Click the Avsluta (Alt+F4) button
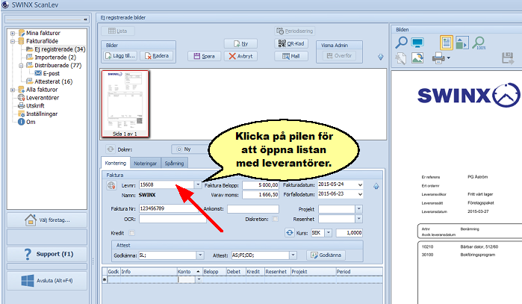This screenshot has height=304, width=522. coord(47,281)
